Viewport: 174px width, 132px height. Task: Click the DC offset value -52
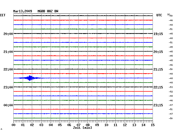coord(171,92)
